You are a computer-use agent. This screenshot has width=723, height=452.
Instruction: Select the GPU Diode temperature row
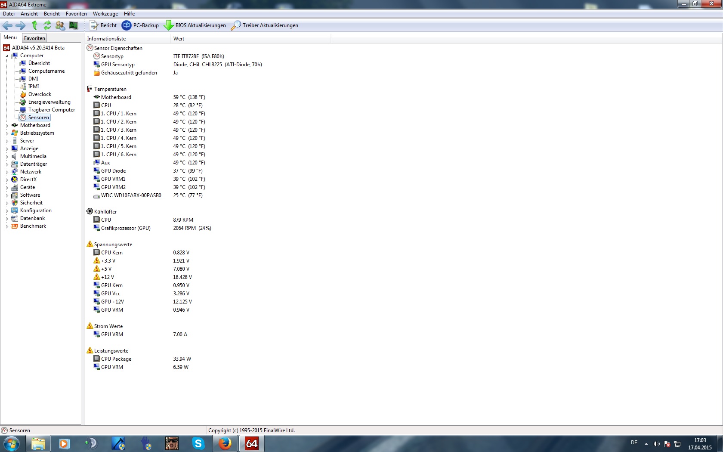point(149,171)
